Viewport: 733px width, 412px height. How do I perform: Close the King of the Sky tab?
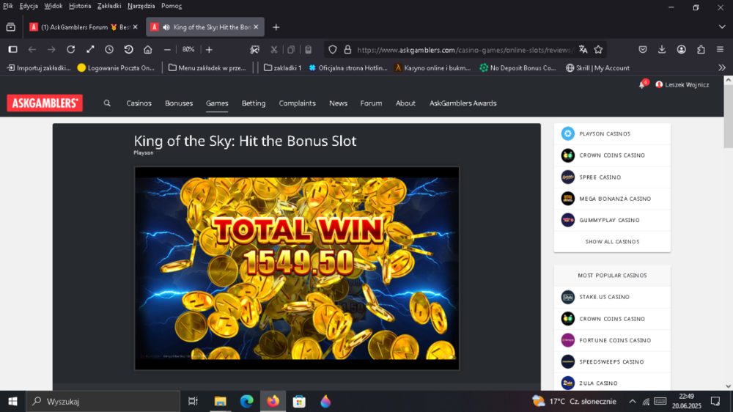pos(256,27)
